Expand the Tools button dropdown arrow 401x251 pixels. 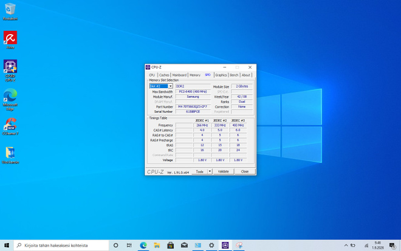click(x=210, y=171)
